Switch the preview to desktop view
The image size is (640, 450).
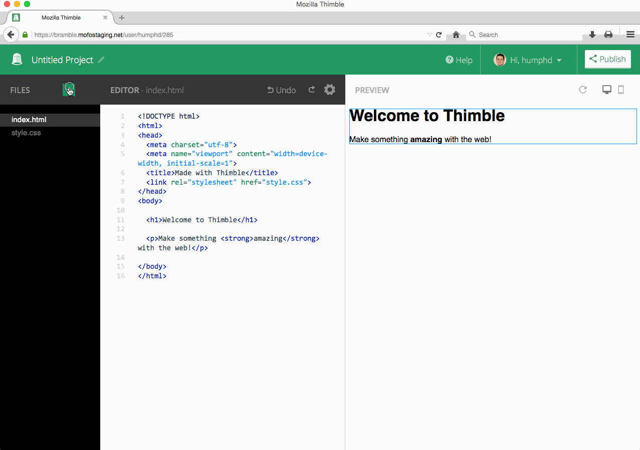point(607,90)
